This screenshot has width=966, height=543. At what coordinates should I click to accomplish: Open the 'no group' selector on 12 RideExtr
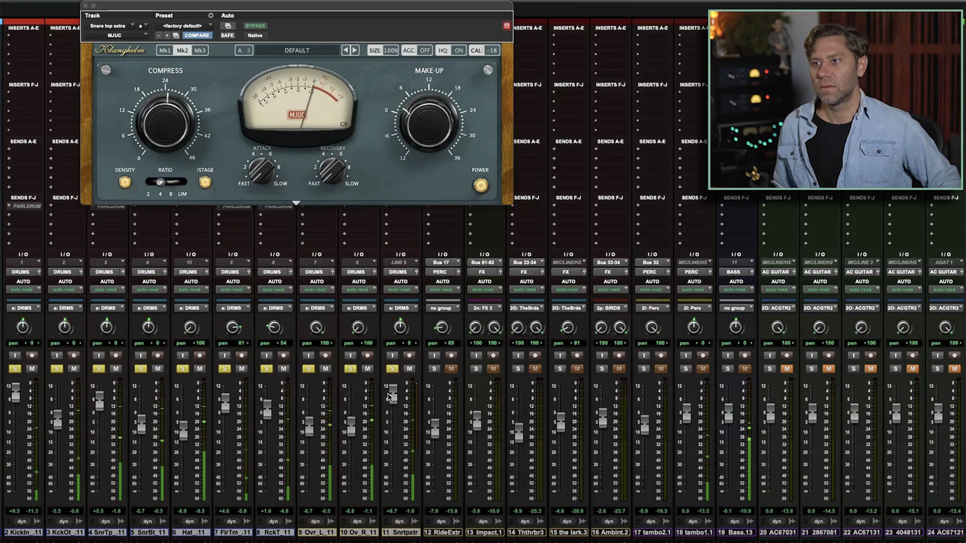[443, 308]
